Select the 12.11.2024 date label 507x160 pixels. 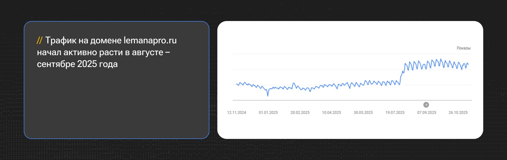236,112
